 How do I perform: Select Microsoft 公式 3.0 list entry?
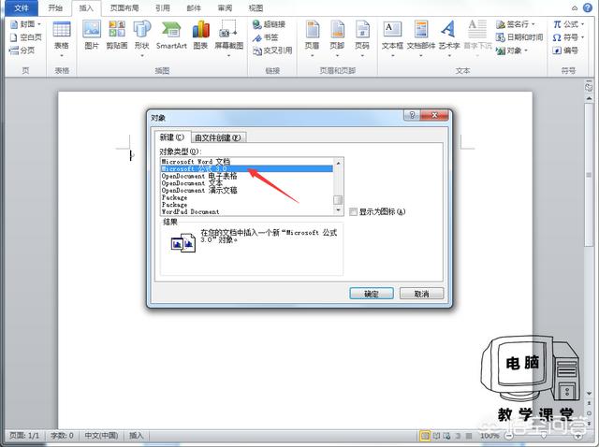point(247,168)
